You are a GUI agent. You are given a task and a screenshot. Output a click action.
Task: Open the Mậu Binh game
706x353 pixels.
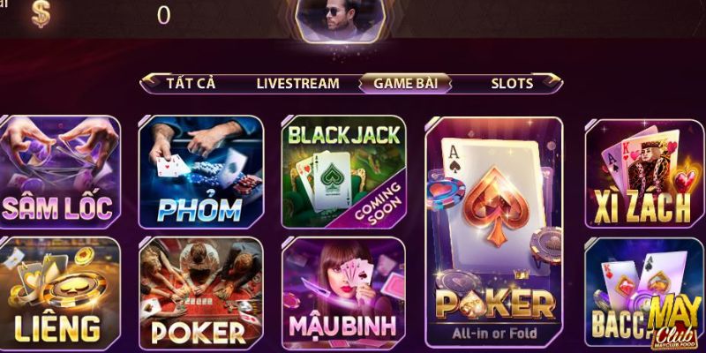click(343, 294)
